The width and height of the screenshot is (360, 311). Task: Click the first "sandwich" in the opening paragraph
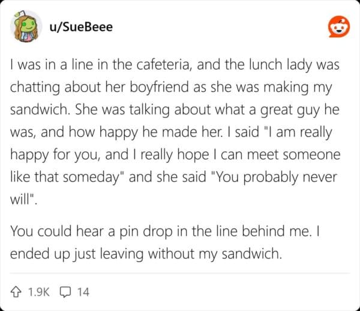(x=35, y=110)
